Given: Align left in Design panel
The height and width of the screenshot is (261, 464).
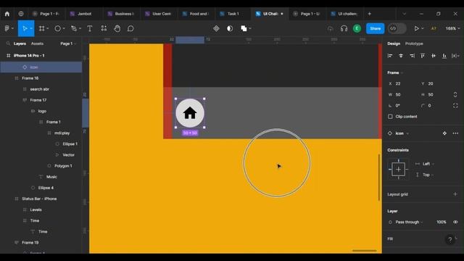Looking at the screenshot, I should (390, 56).
